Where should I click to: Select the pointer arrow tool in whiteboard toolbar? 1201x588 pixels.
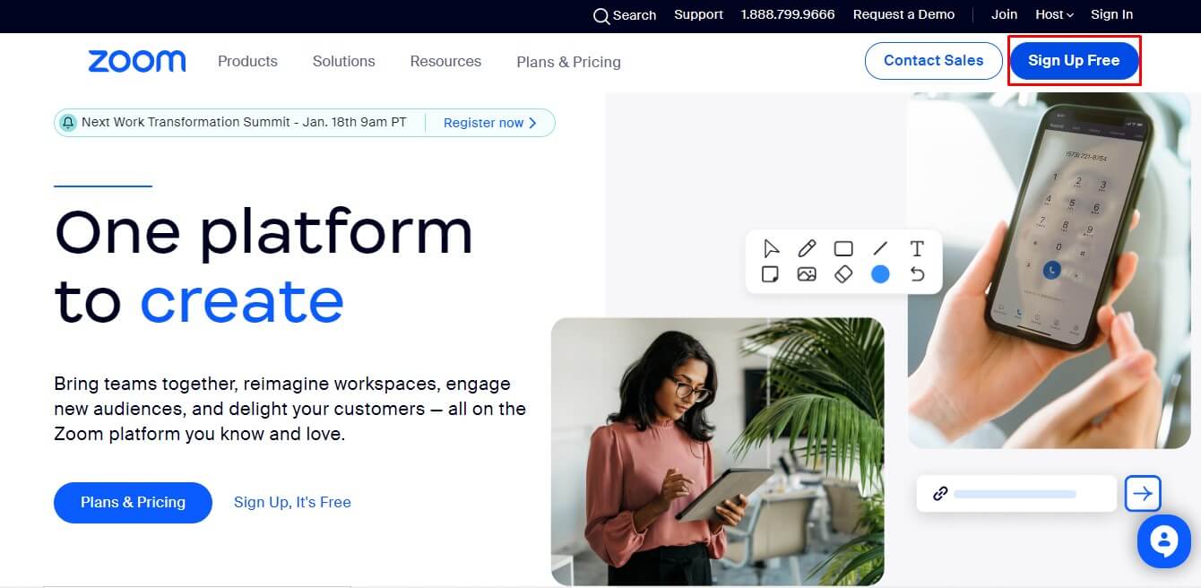point(771,248)
